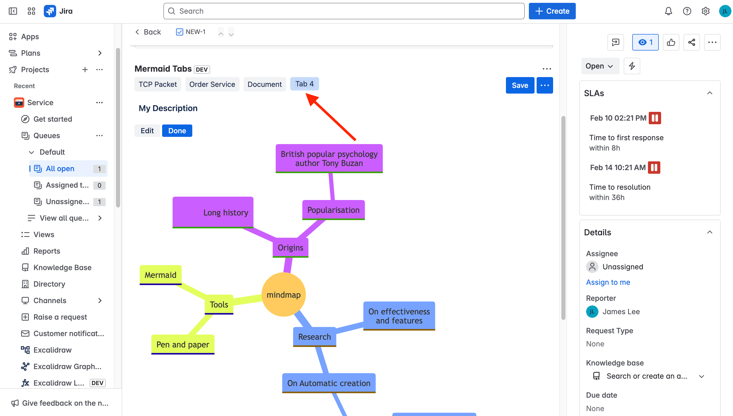Click the Done button

click(177, 131)
